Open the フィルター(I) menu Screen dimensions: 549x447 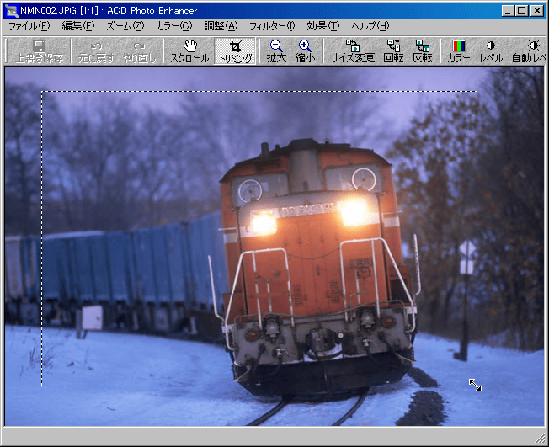[272, 26]
